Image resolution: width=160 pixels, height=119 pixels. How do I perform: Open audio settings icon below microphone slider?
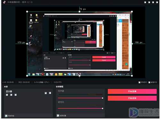coord(58,115)
